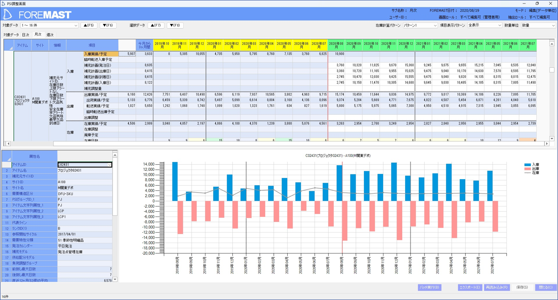Click the エクスポート(E) button
The width and height of the screenshot is (558, 300).
point(470,287)
